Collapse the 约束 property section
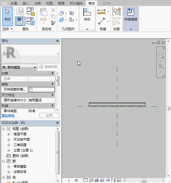This screenshot has height=183, width=171. tap(52, 73)
